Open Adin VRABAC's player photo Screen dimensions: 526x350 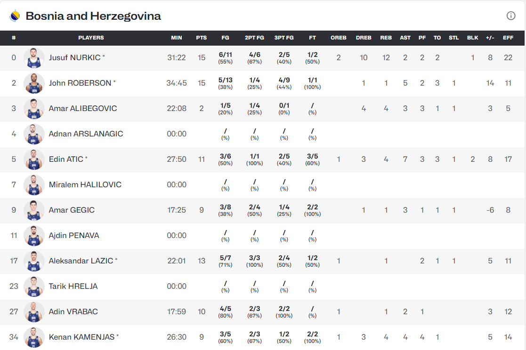click(34, 312)
